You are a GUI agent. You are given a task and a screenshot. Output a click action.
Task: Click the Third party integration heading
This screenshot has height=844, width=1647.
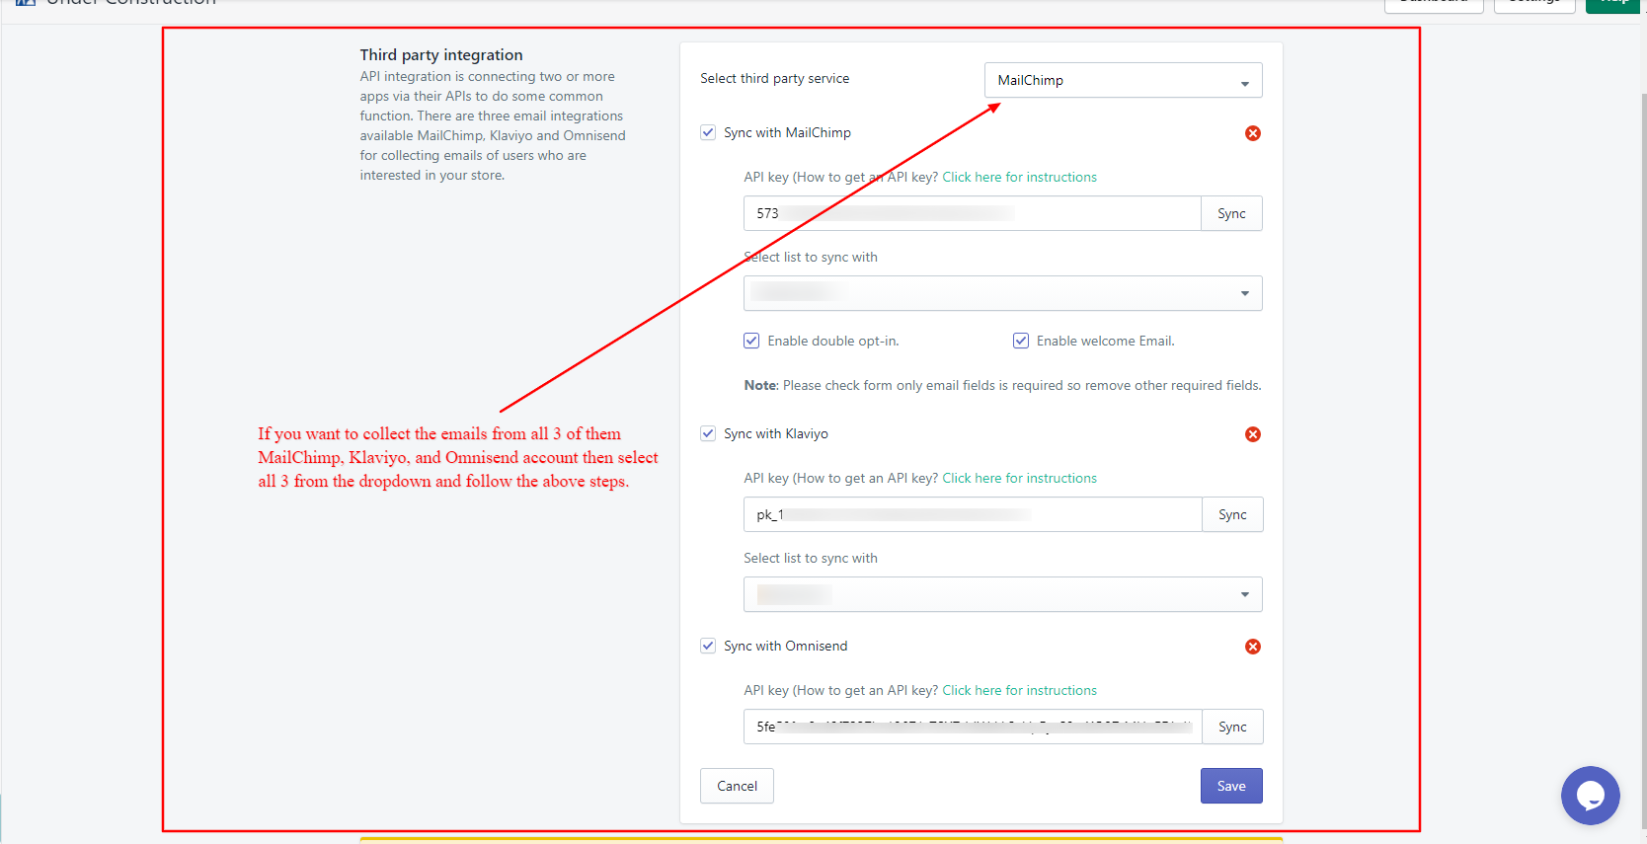tap(441, 55)
